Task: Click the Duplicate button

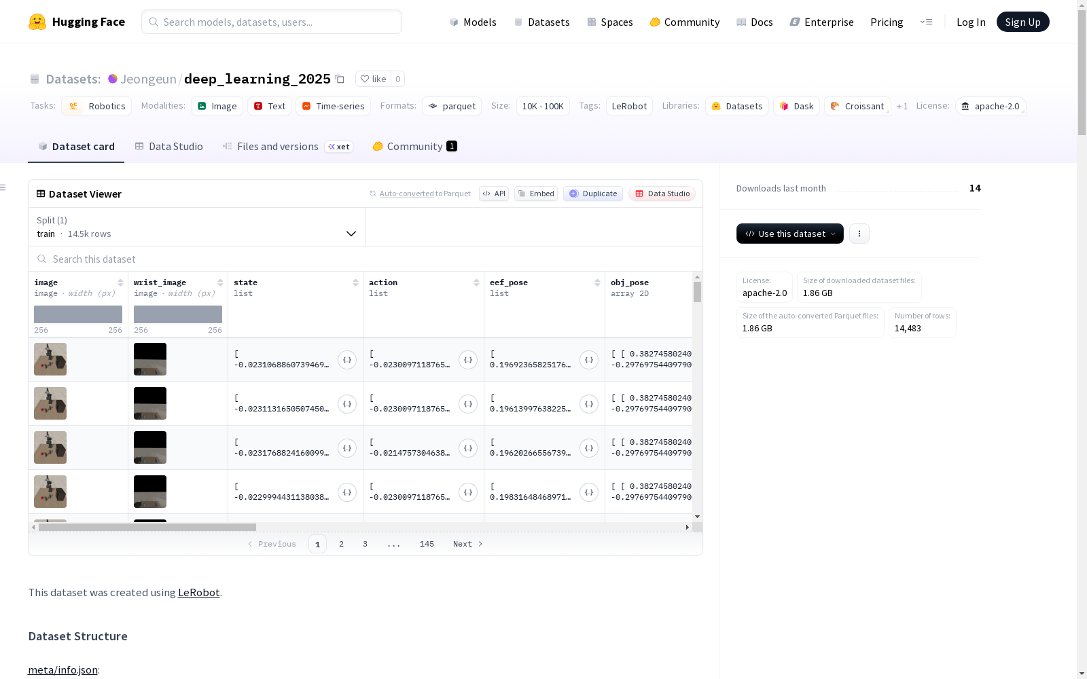Action: 593,194
